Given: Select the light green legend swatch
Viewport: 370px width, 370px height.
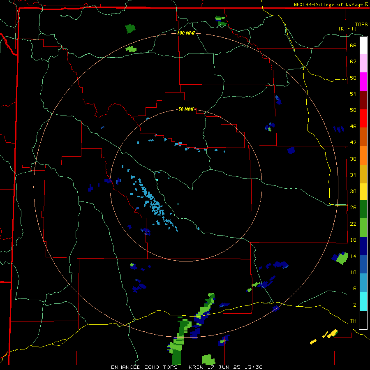Looking at the screenshot, I should [363, 228].
